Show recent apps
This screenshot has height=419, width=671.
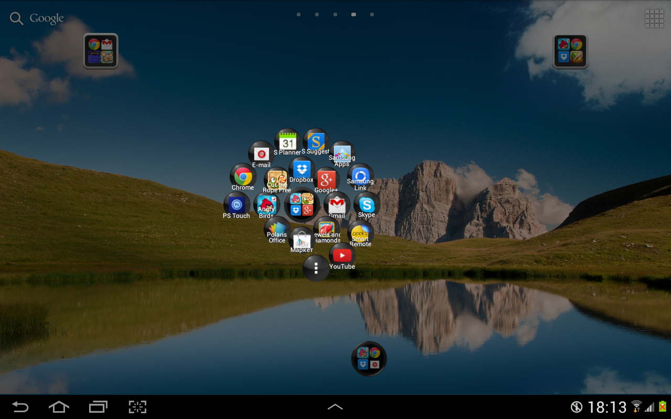tap(98, 406)
